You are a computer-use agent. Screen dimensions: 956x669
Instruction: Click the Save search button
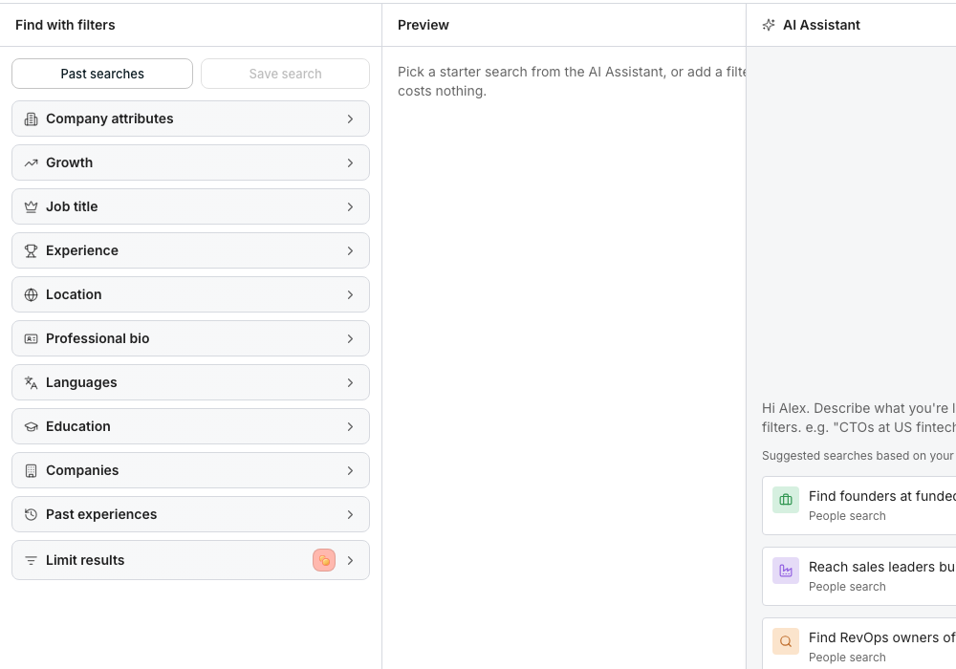(285, 74)
